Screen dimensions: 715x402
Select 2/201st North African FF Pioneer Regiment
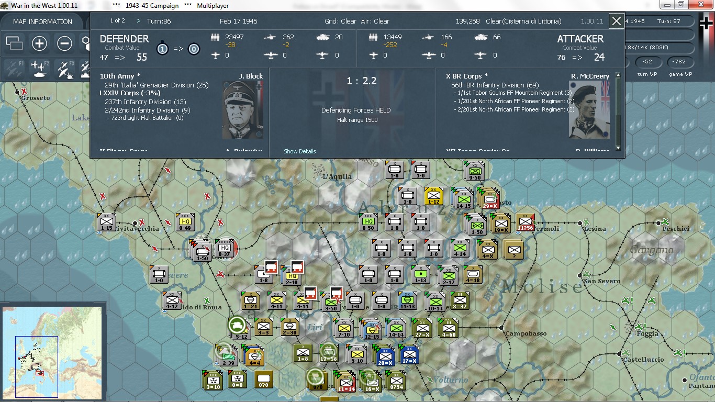514,109
